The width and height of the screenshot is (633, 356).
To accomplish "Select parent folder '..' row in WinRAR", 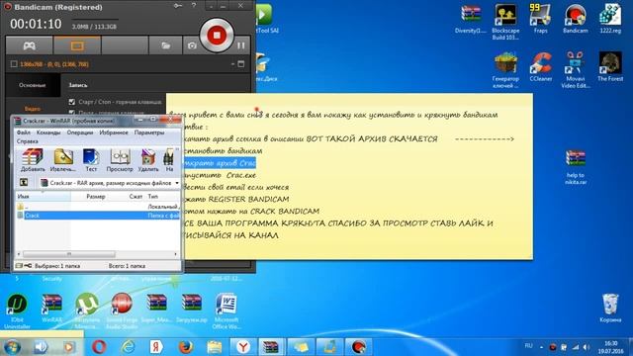I will 98,207.
